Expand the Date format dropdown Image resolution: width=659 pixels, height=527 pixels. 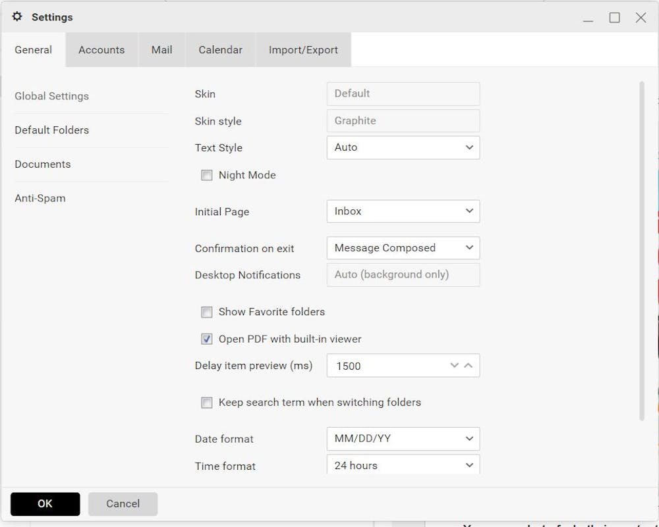point(403,439)
